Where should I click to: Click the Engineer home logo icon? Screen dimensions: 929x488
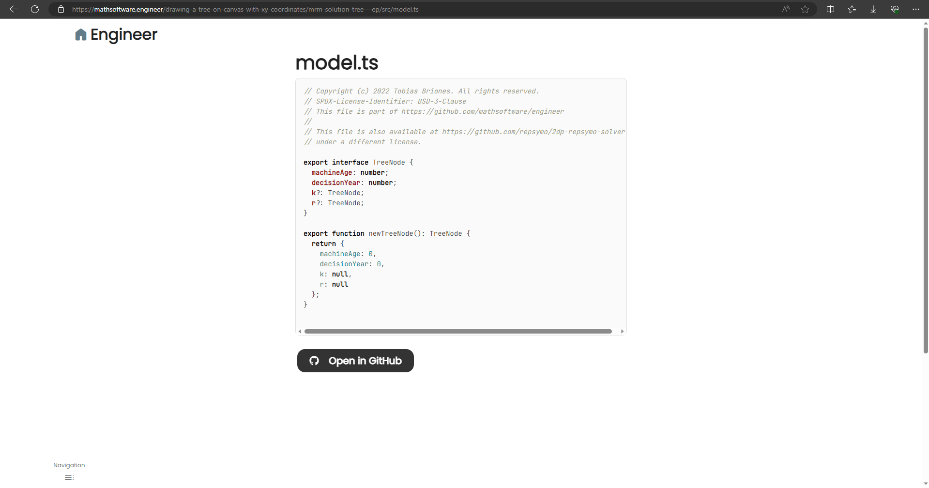pyautogui.click(x=81, y=34)
